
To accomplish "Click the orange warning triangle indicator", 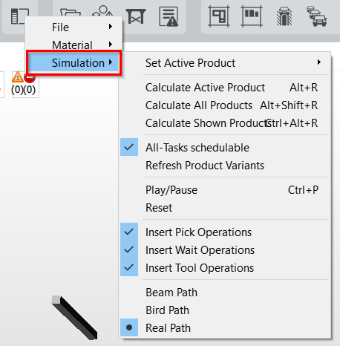I will click(18, 77).
